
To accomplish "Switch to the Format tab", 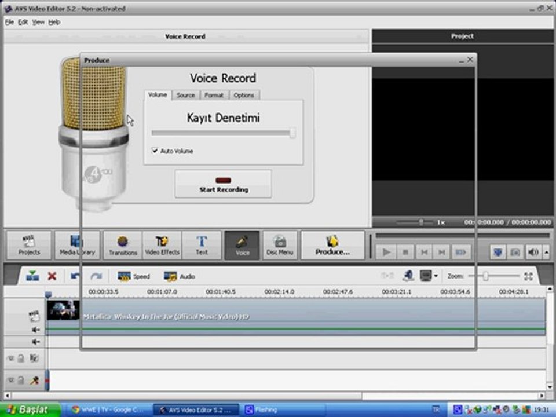I will pos(214,95).
